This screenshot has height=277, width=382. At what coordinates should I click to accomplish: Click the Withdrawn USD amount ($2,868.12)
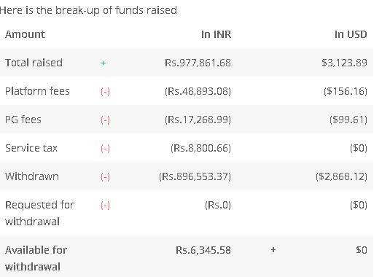(342, 176)
